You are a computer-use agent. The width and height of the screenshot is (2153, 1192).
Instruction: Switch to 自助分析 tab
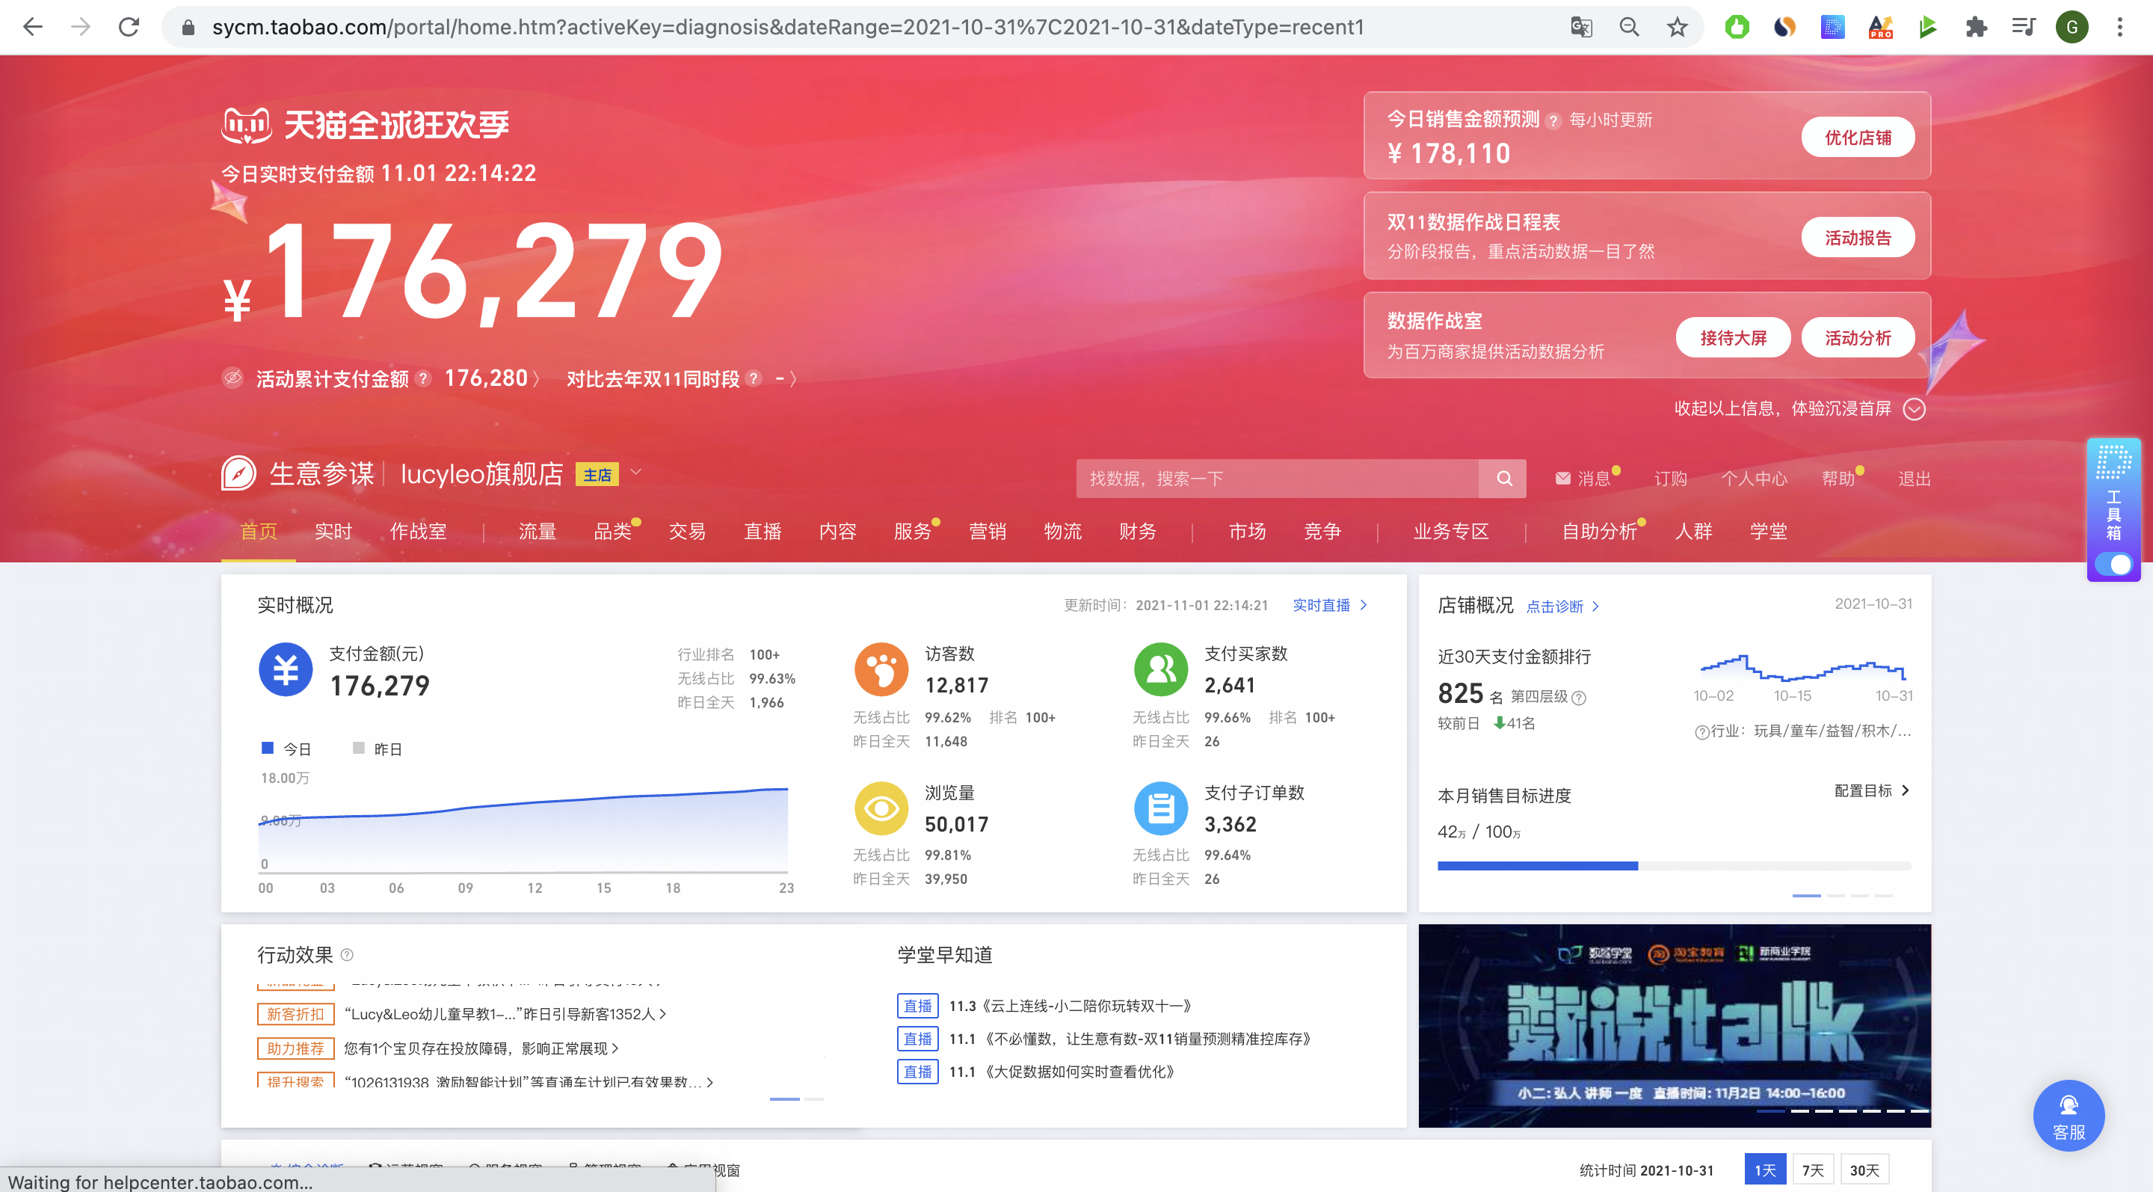coord(1600,531)
